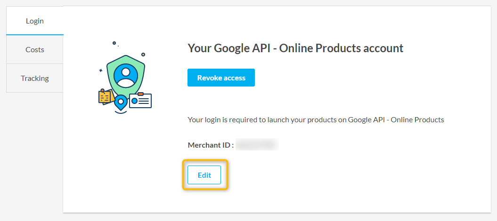Click the user avatar inside the shield

126,75
